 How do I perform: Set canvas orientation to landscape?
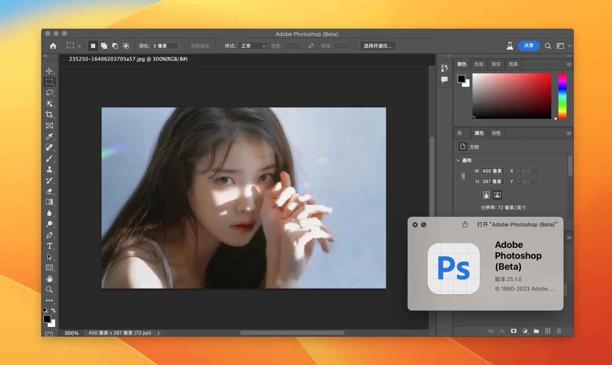[x=497, y=195]
